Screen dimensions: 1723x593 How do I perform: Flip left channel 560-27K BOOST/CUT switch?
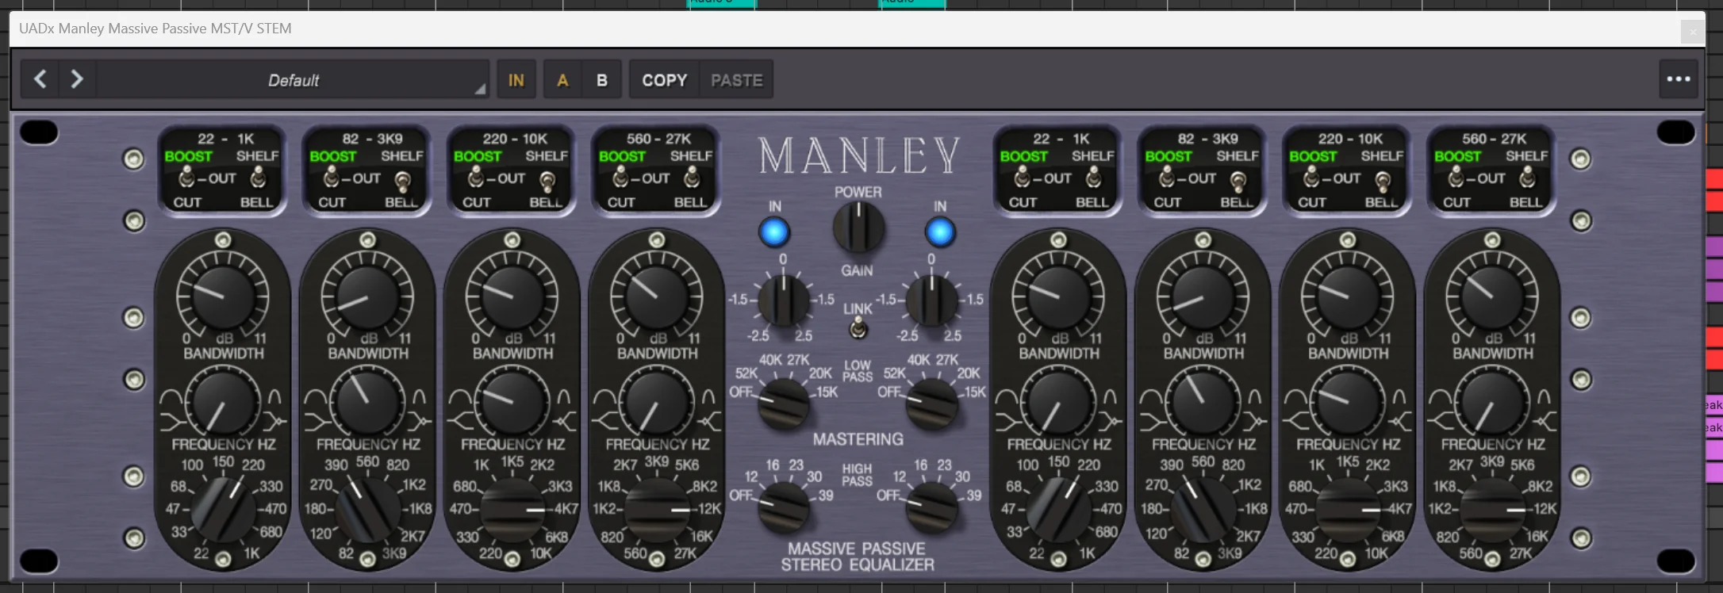(x=620, y=176)
